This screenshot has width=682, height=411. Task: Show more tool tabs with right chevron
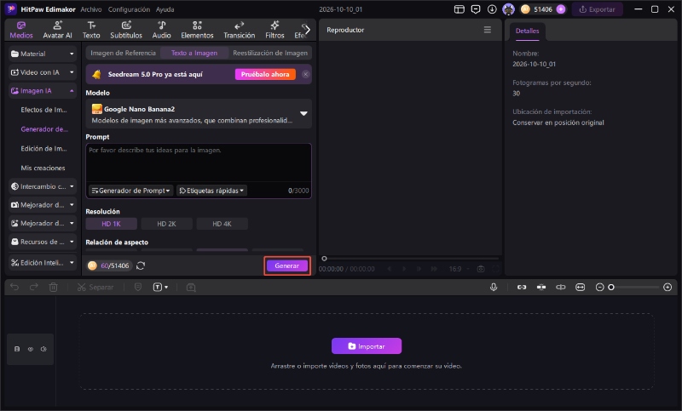(x=308, y=30)
